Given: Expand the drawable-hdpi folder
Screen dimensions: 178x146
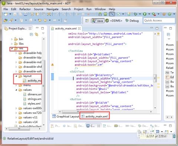Looking at the screenshot, I should click(x=16, y=53).
